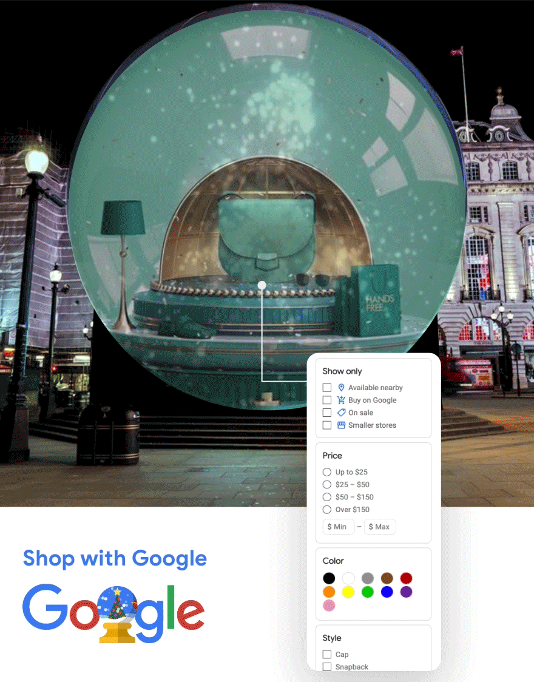Enable the Available nearby checkbox
Screen dimensions: 534x682
pos(327,388)
